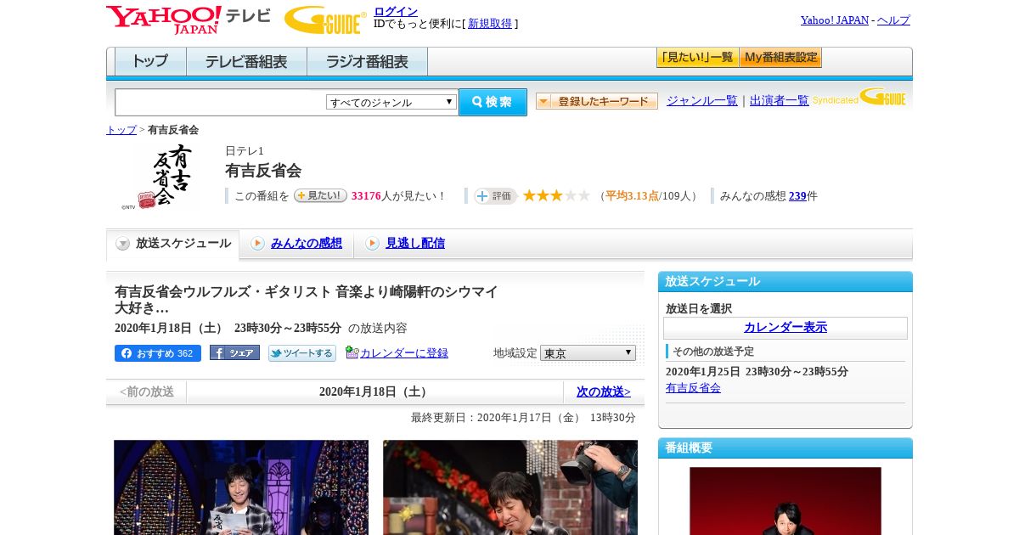Open the 出演者一覧 link
This screenshot has height=535, width=1019.
pos(780,101)
